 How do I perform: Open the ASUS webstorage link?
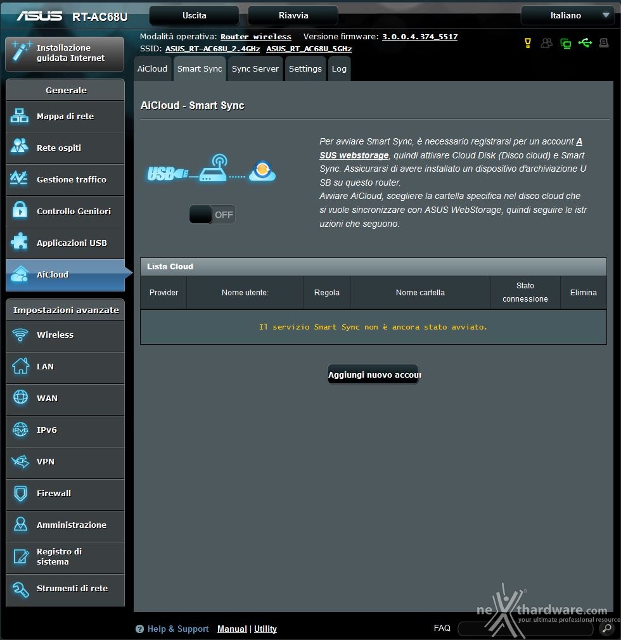coord(354,155)
